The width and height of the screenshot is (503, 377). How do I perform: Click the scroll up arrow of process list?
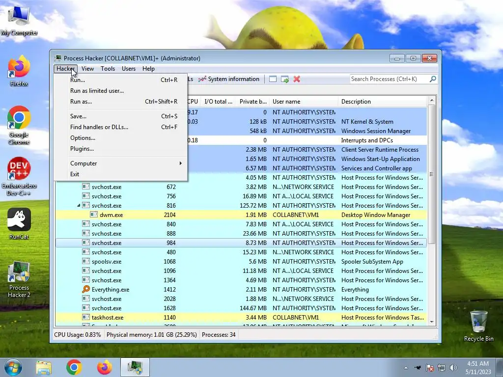point(432,101)
